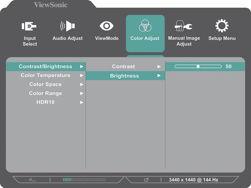
Task: Open the Audio Adjust speaker icon
Action: (68, 26)
